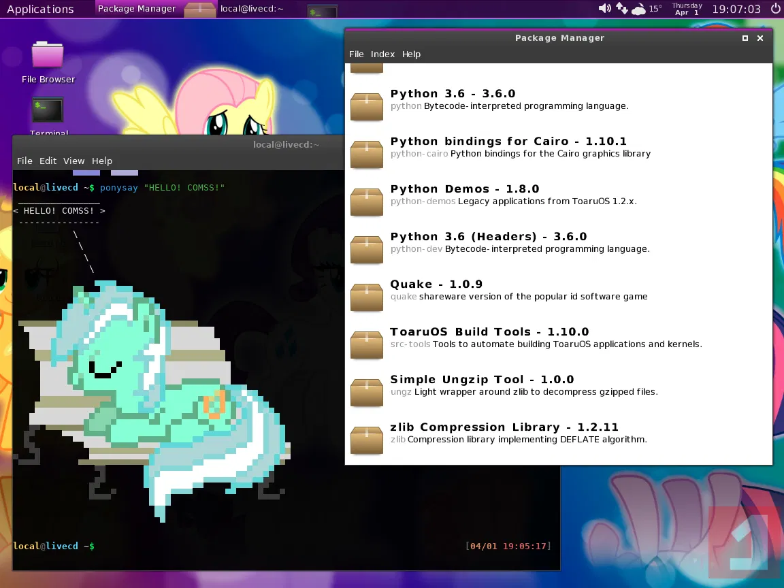
Task: Click the 'src-tools' description line
Action: (546, 344)
